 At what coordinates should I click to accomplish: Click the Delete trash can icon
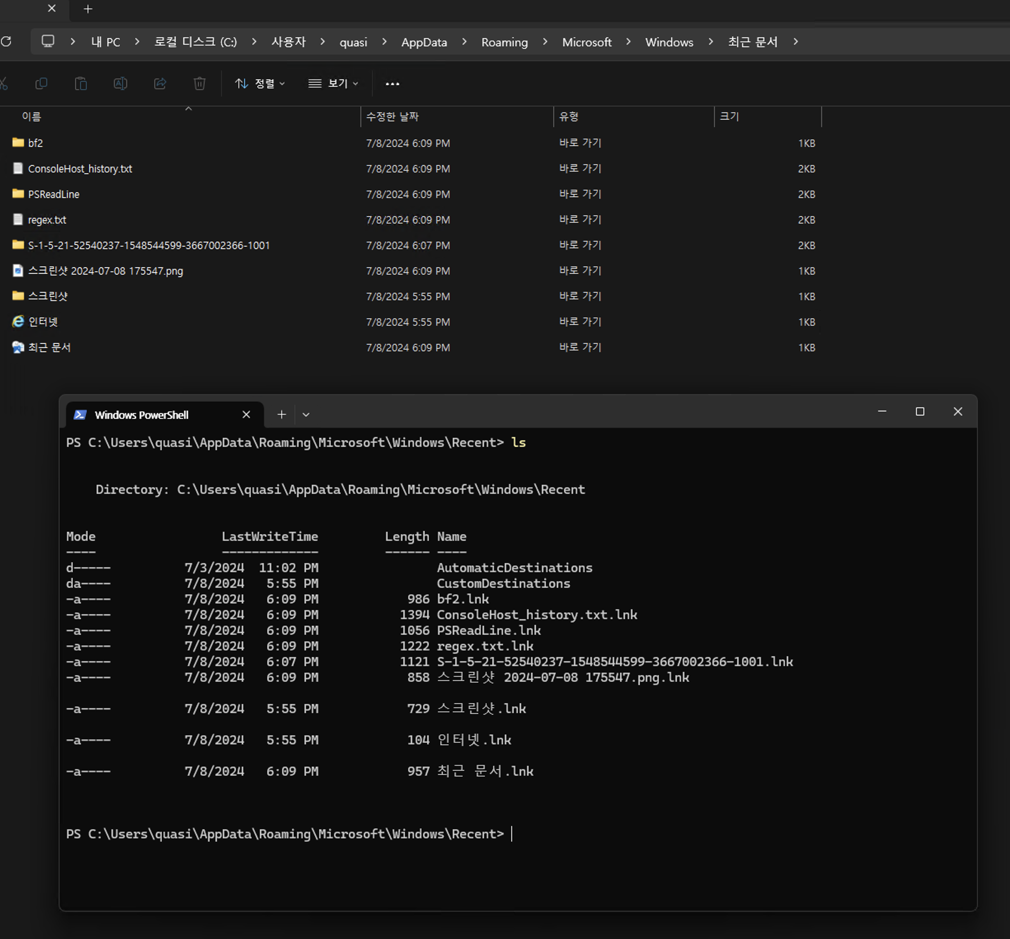click(x=200, y=83)
